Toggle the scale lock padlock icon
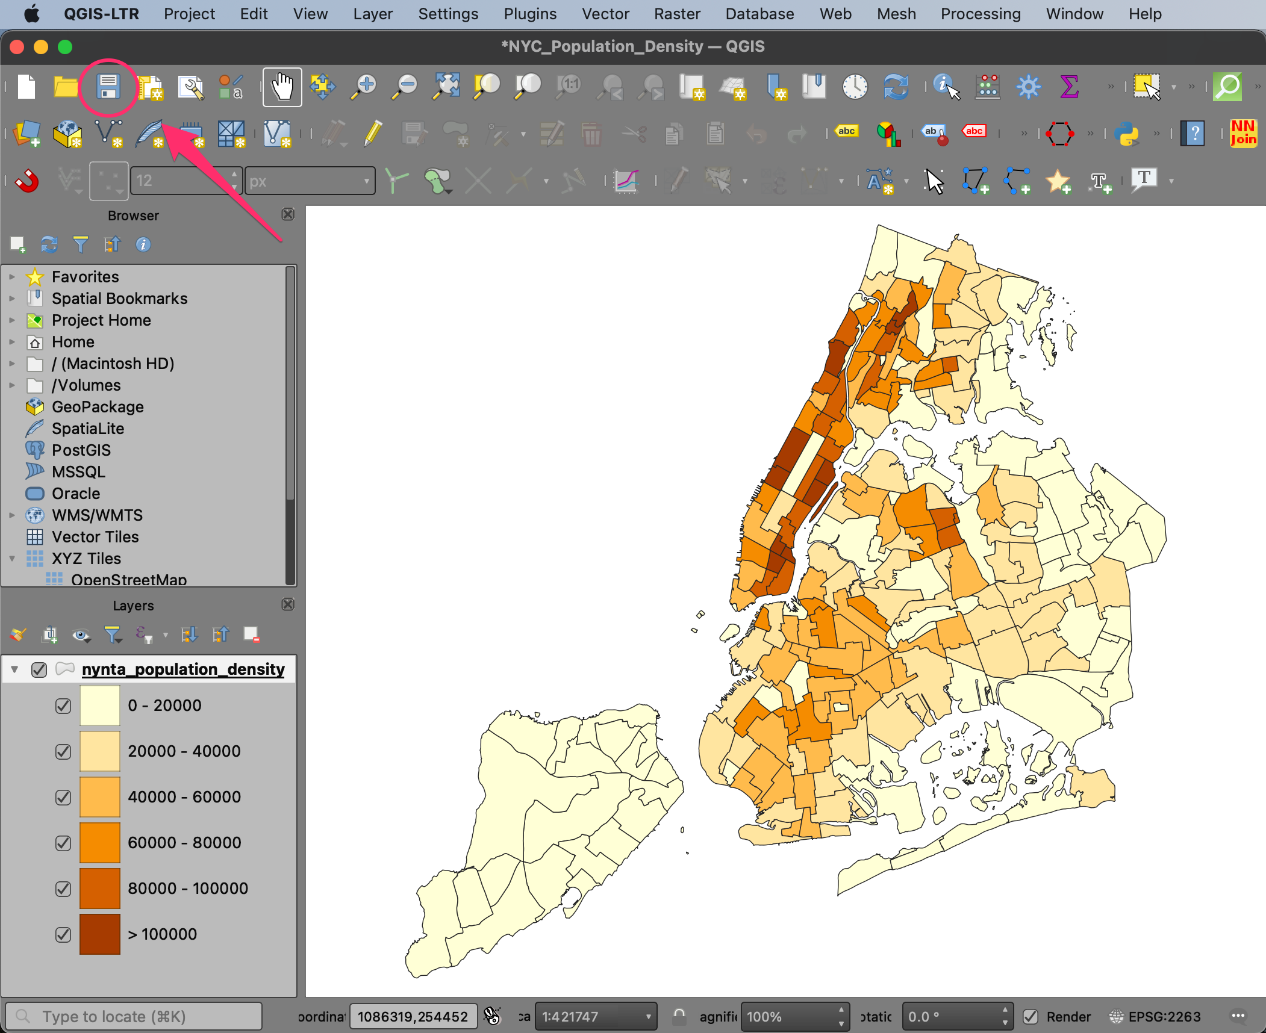 (679, 1016)
